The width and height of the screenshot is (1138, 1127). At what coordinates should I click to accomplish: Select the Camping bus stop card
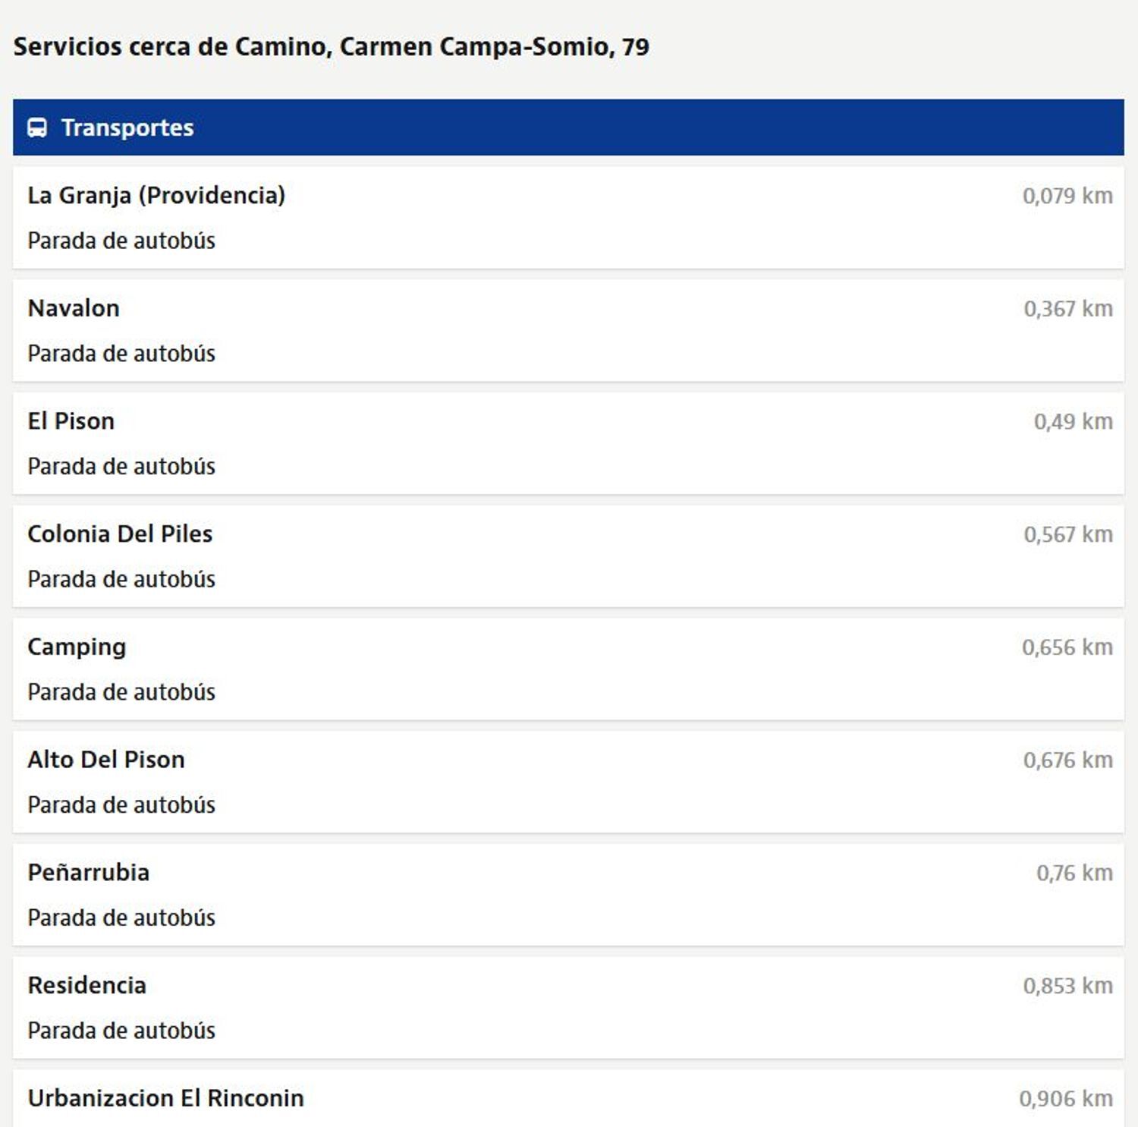point(568,669)
